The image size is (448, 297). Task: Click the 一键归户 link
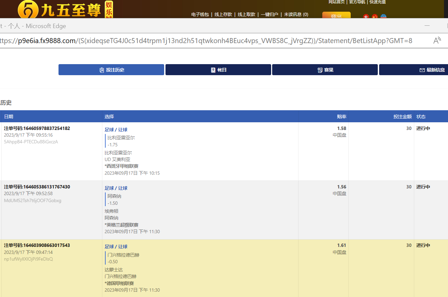[269, 14]
